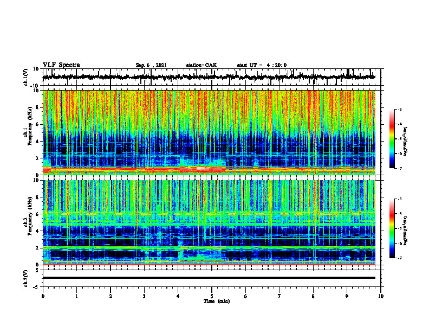Click the '10' time axis tick label
Image resolution: width=429 pixels, height=332 pixels.
pyautogui.click(x=381, y=296)
